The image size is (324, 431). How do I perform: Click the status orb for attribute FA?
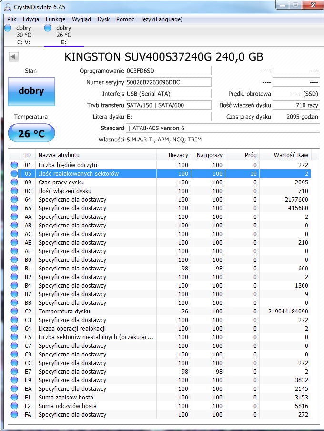pyautogui.click(x=14, y=414)
